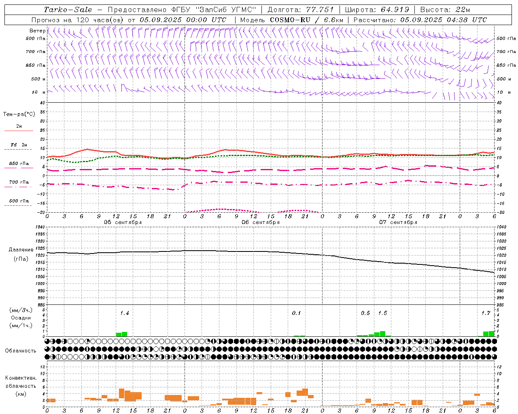Click the 'Давление' pressure panel label
The width and height of the screenshot is (518, 414).
(20, 250)
